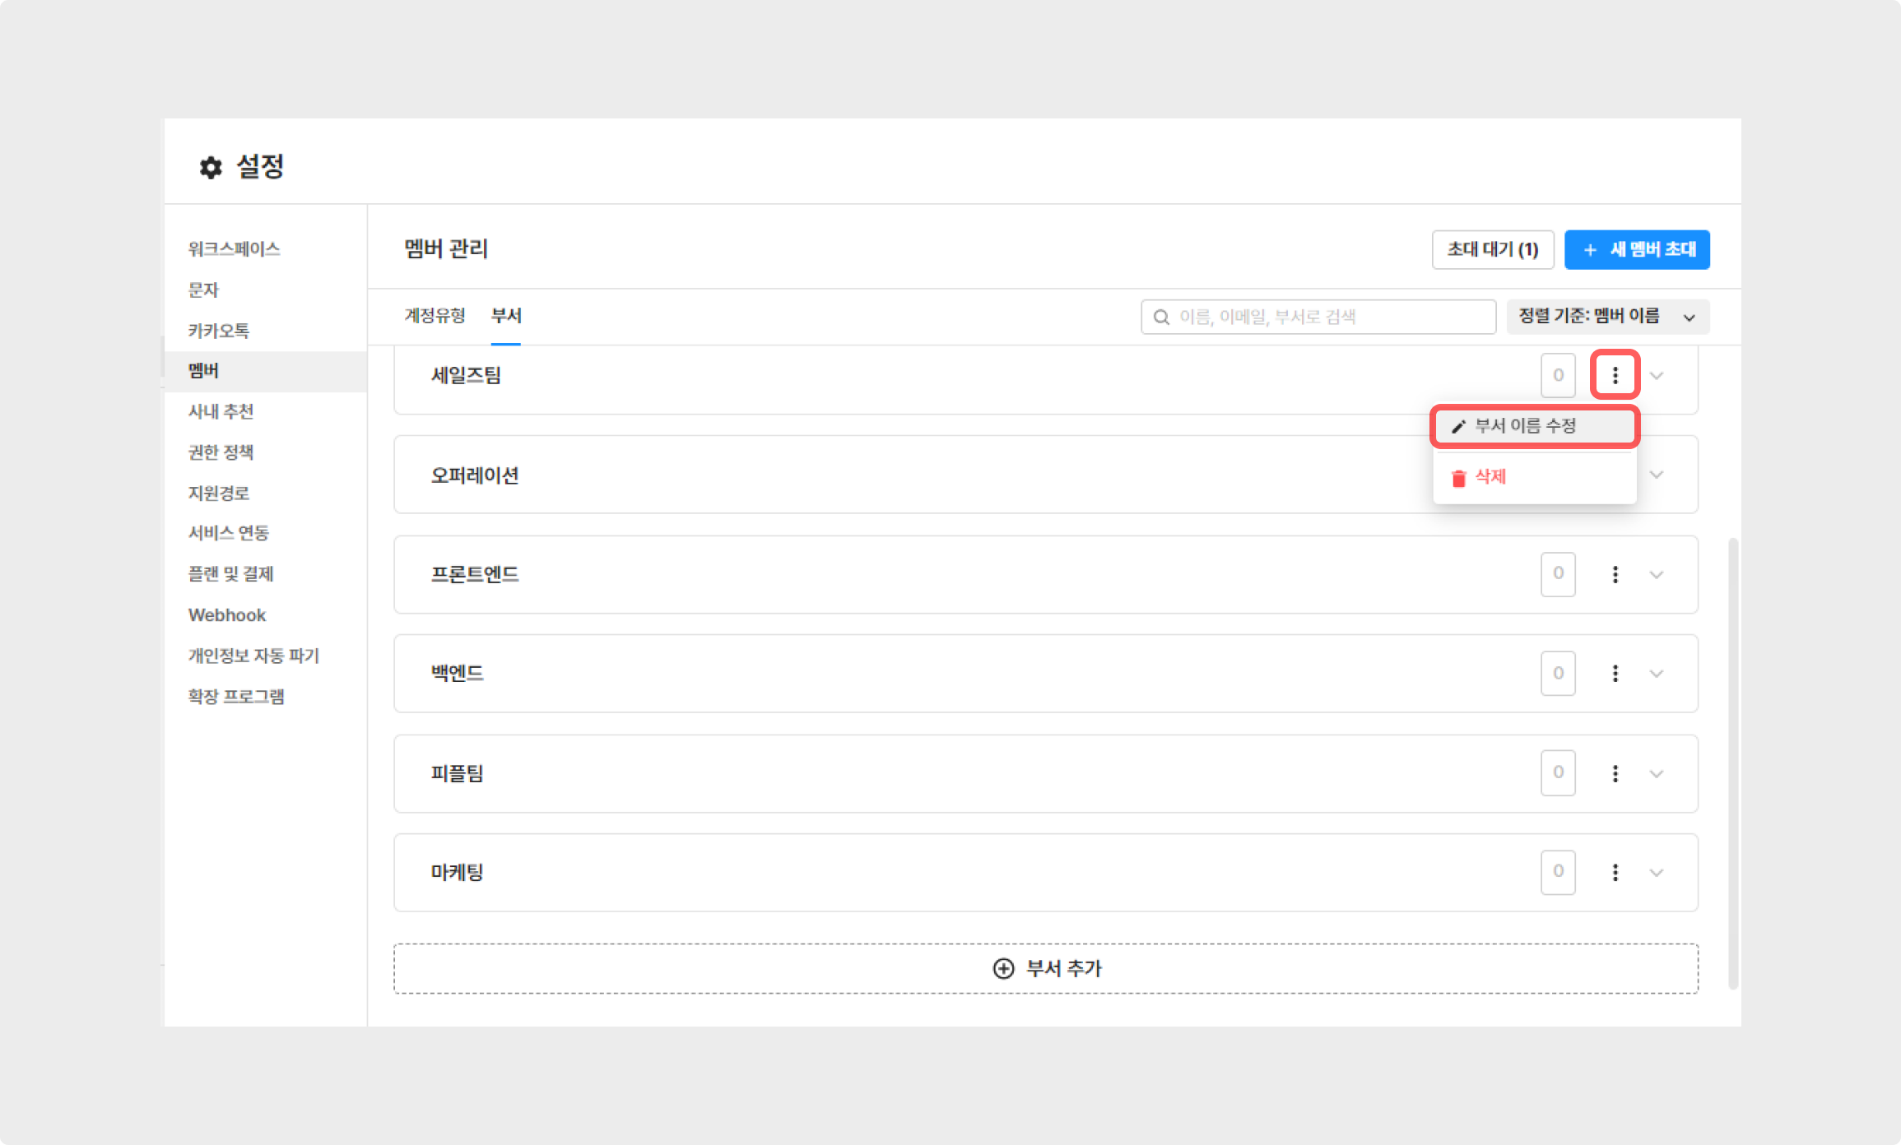Open the 초대 대기 (1) list

pos(1492,249)
